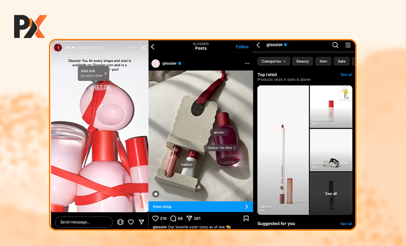Expand the Categories dropdown
This screenshot has width=406, height=246.
(274, 61)
